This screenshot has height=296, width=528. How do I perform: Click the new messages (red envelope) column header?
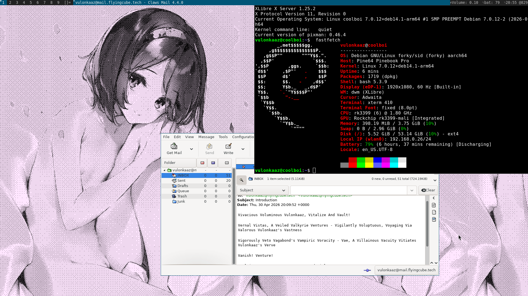pyautogui.click(x=202, y=163)
